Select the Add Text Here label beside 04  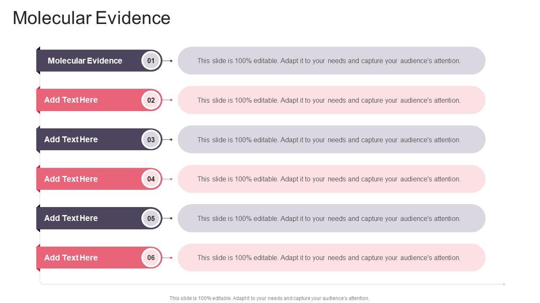point(71,179)
